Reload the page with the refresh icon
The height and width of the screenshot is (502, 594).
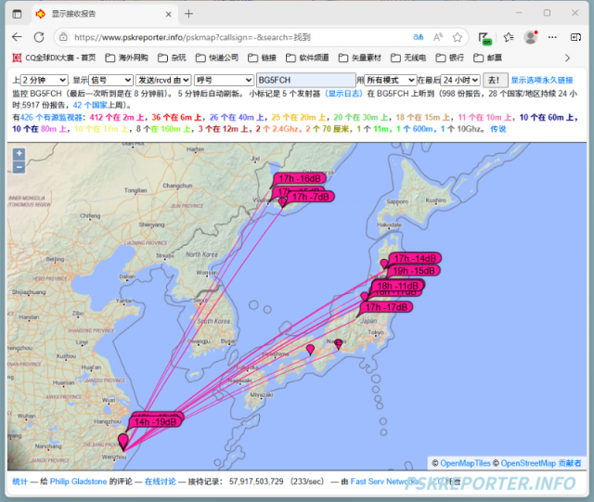(x=39, y=37)
